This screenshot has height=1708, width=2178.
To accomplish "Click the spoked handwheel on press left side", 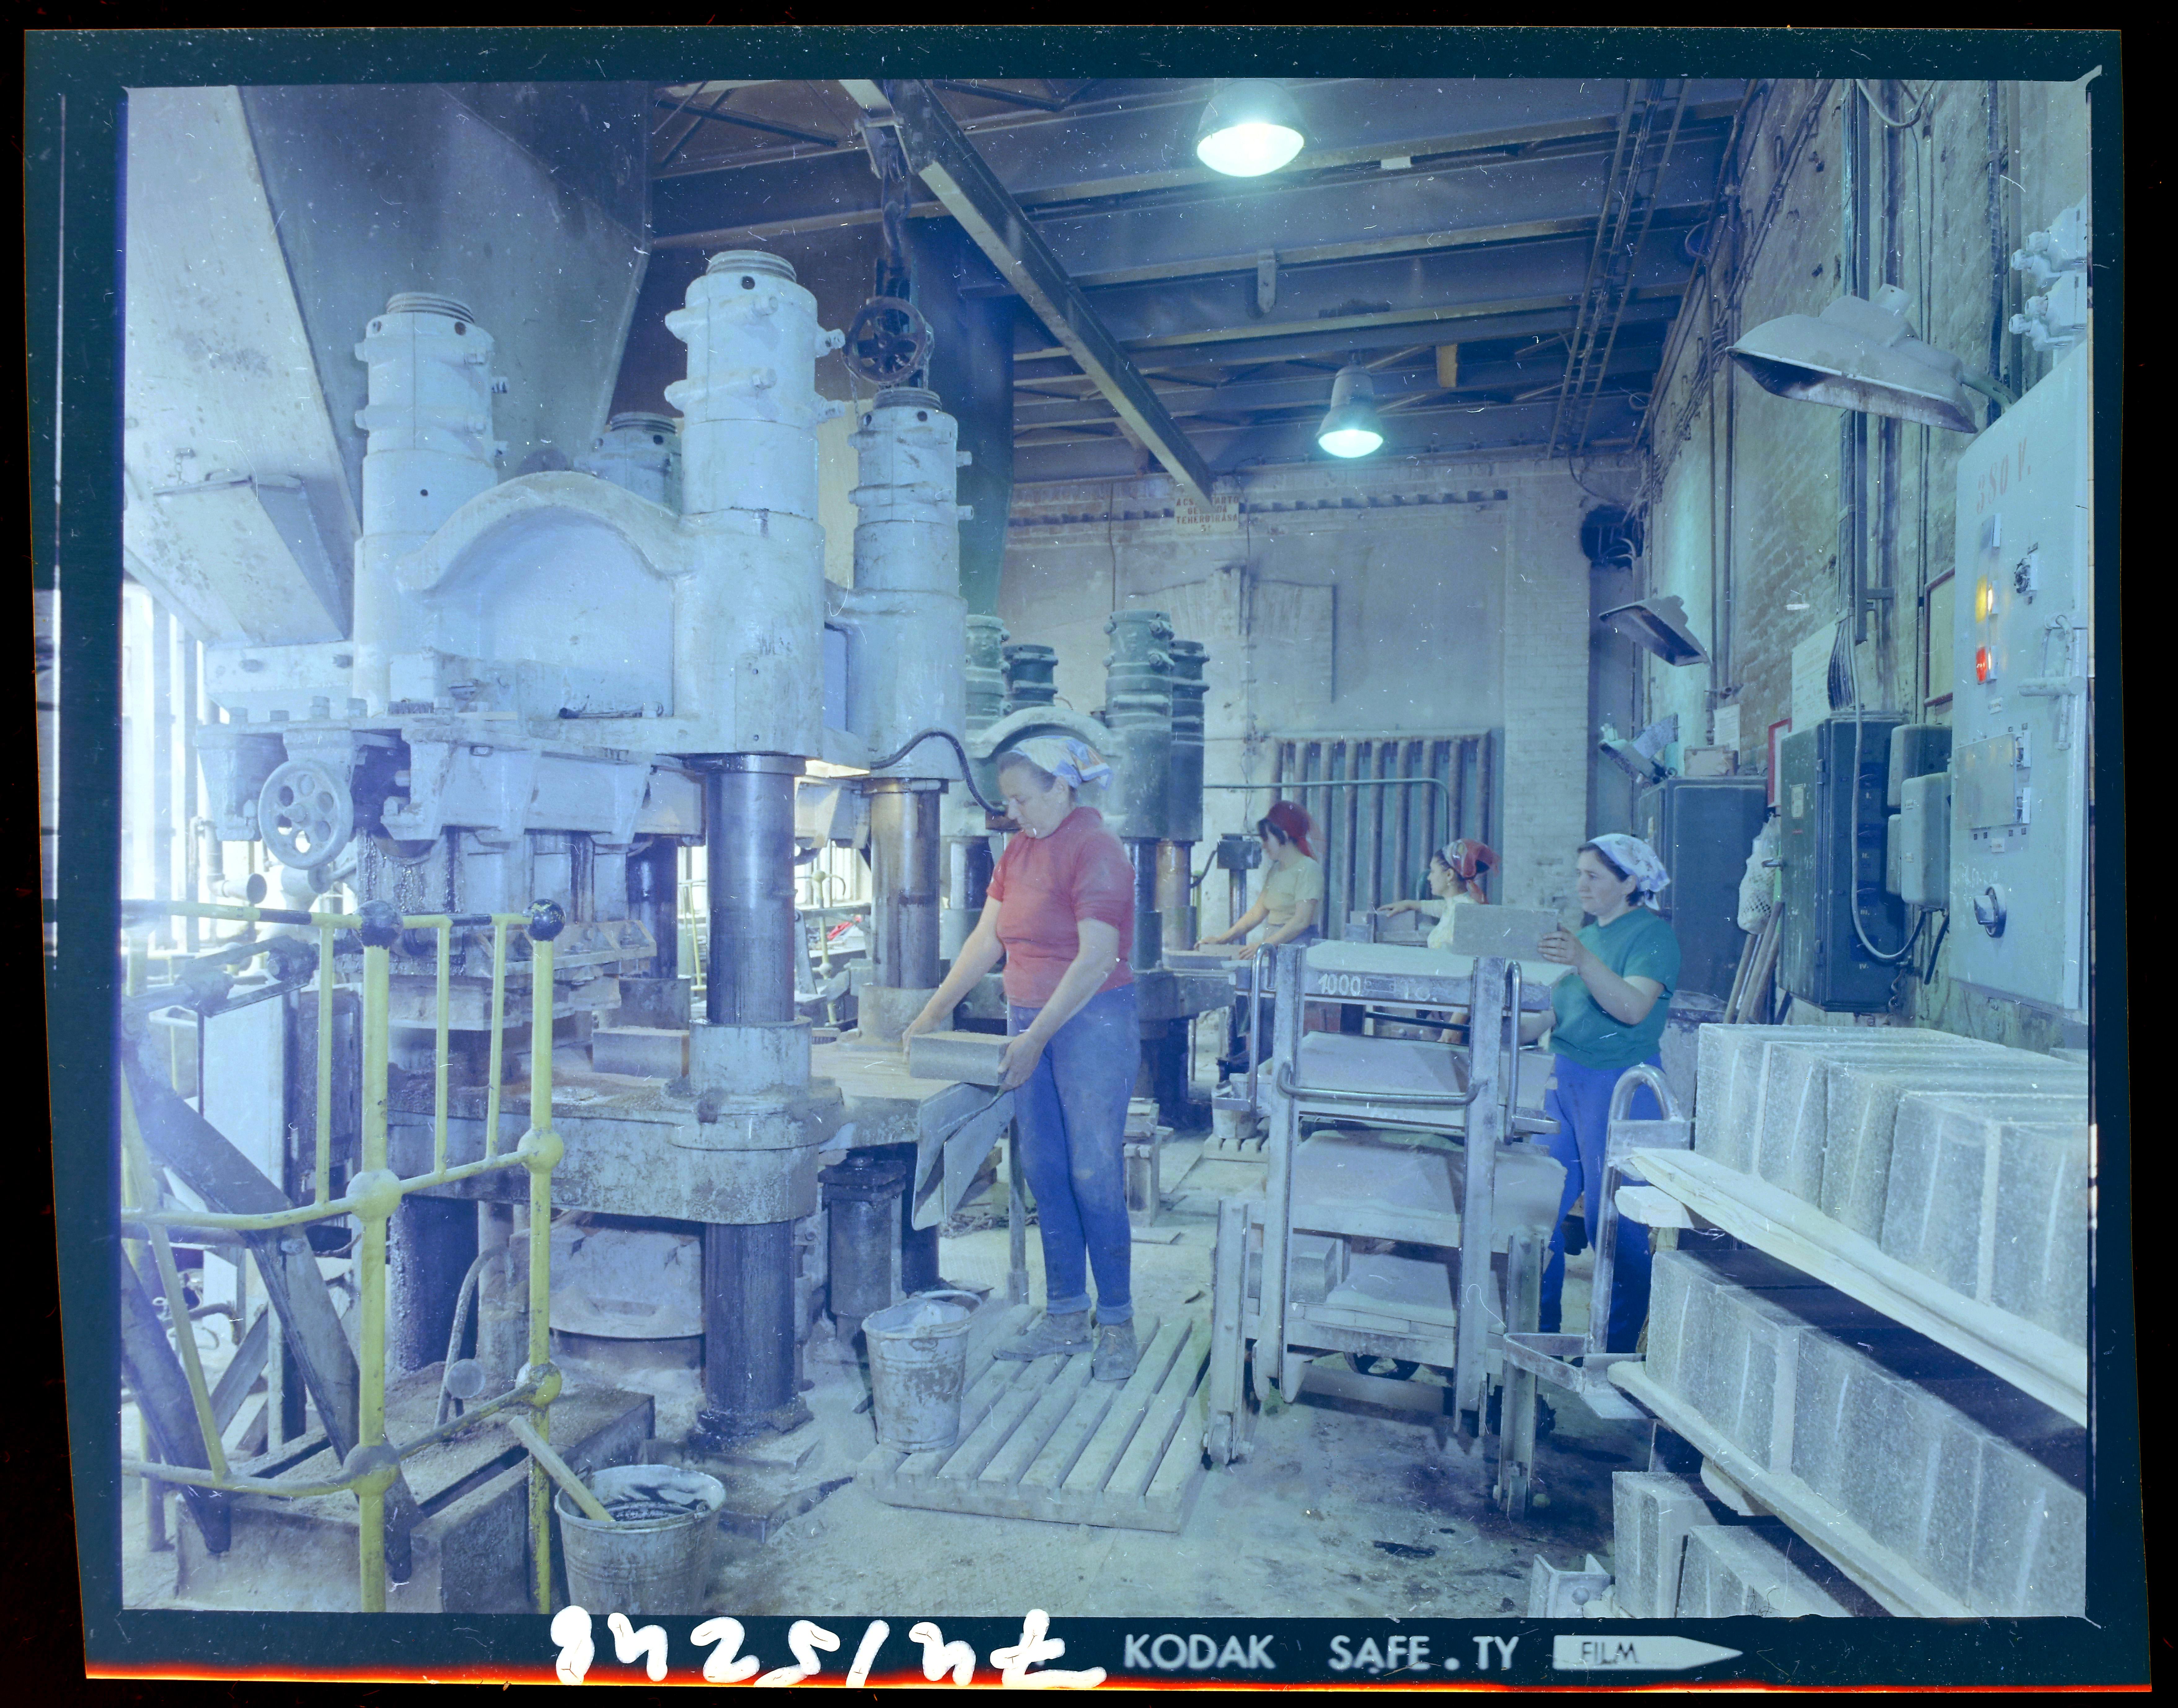I will pyautogui.click(x=305, y=814).
